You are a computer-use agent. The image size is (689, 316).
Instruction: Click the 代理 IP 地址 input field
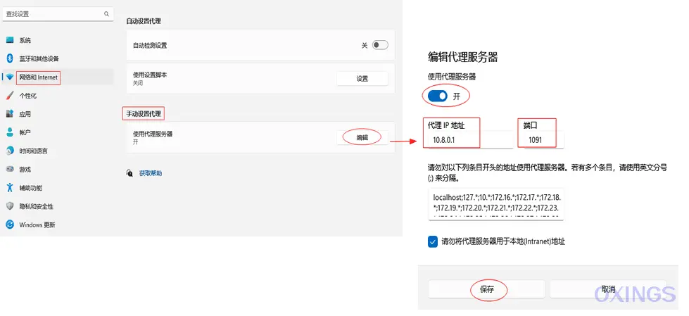click(x=468, y=141)
